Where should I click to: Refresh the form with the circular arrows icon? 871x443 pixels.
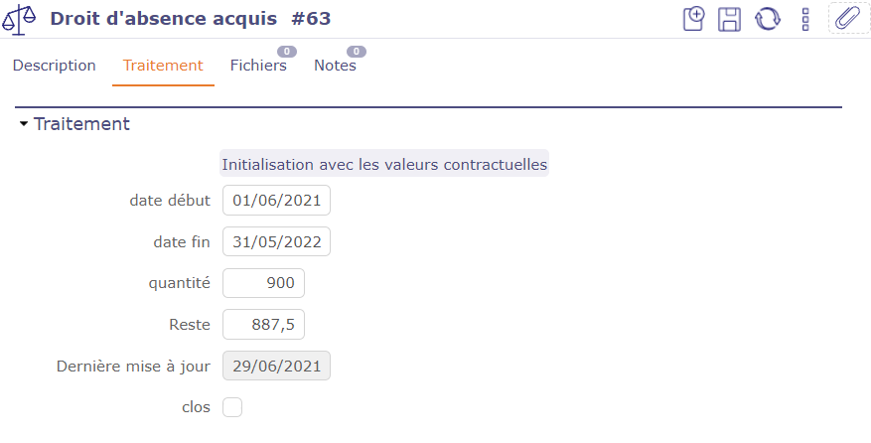[x=767, y=19]
